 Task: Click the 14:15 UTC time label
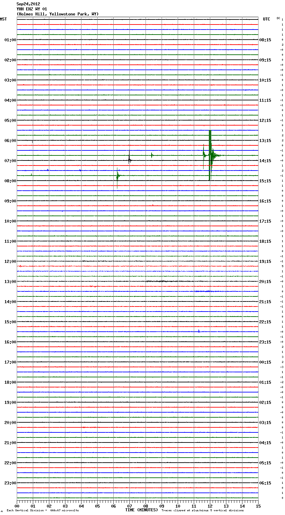[x=265, y=161]
